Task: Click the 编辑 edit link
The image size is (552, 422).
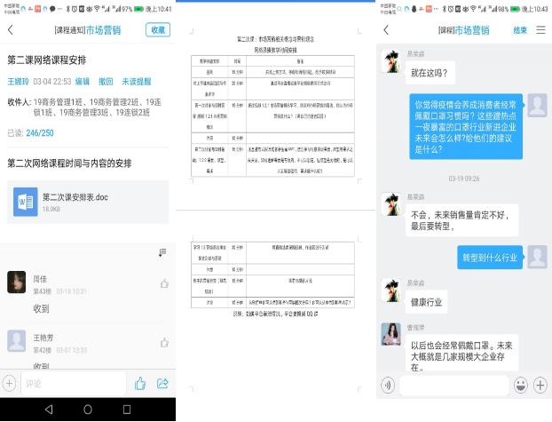Action: tap(83, 80)
